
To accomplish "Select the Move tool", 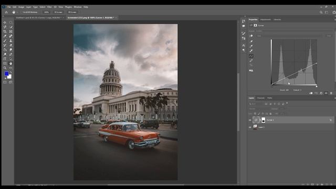I will 5,23.
